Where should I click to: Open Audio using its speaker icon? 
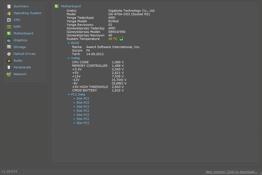[x=9, y=61]
